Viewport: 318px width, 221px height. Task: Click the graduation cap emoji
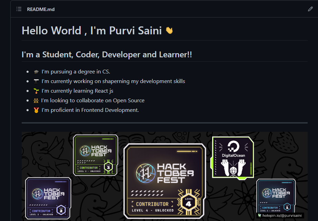pyautogui.click(x=36, y=72)
